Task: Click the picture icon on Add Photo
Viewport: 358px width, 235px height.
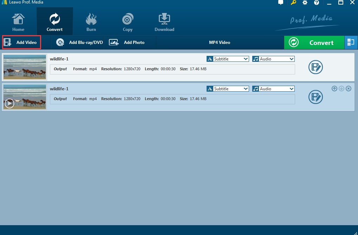Action: coord(113,43)
